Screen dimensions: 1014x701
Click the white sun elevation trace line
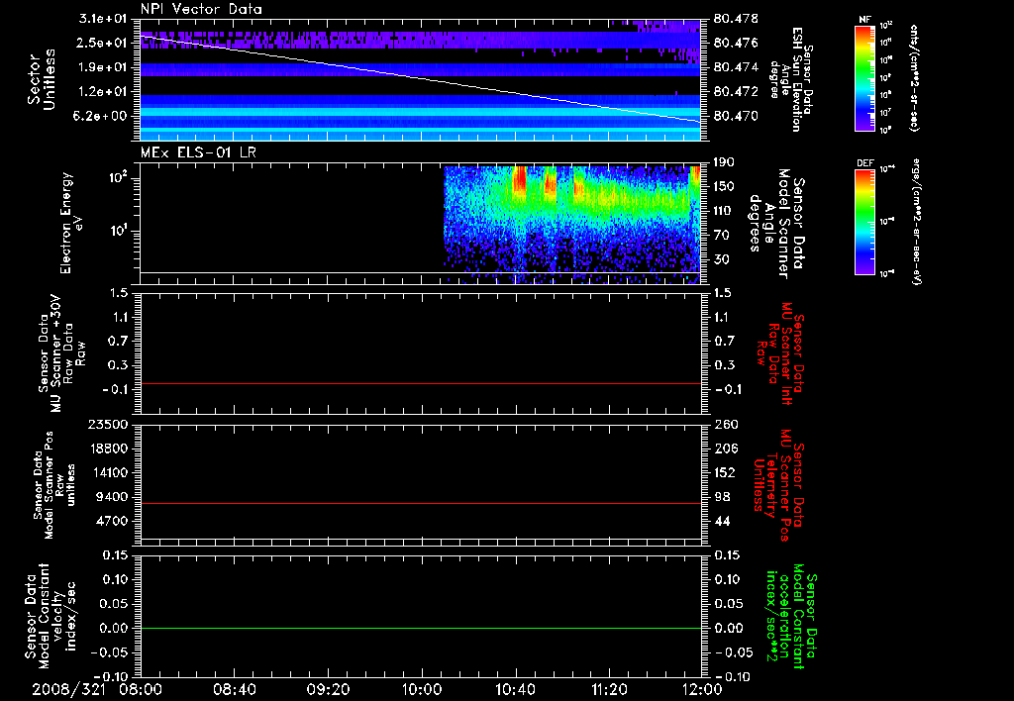(420, 79)
